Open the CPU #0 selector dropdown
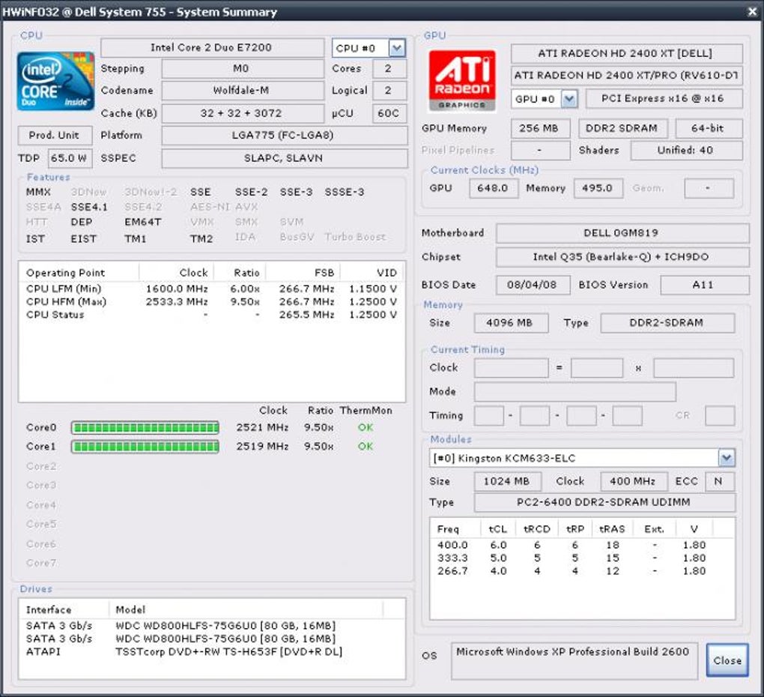Screen dimensions: 764x697 tap(396, 48)
